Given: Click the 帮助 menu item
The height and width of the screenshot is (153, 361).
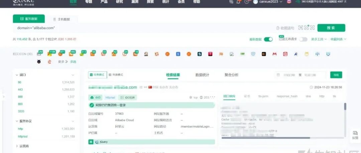Looking at the screenshot, I should (x=197, y=2).
